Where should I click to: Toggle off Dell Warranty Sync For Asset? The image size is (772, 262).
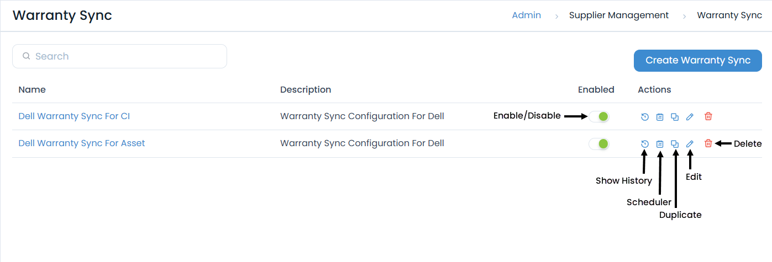click(599, 144)
